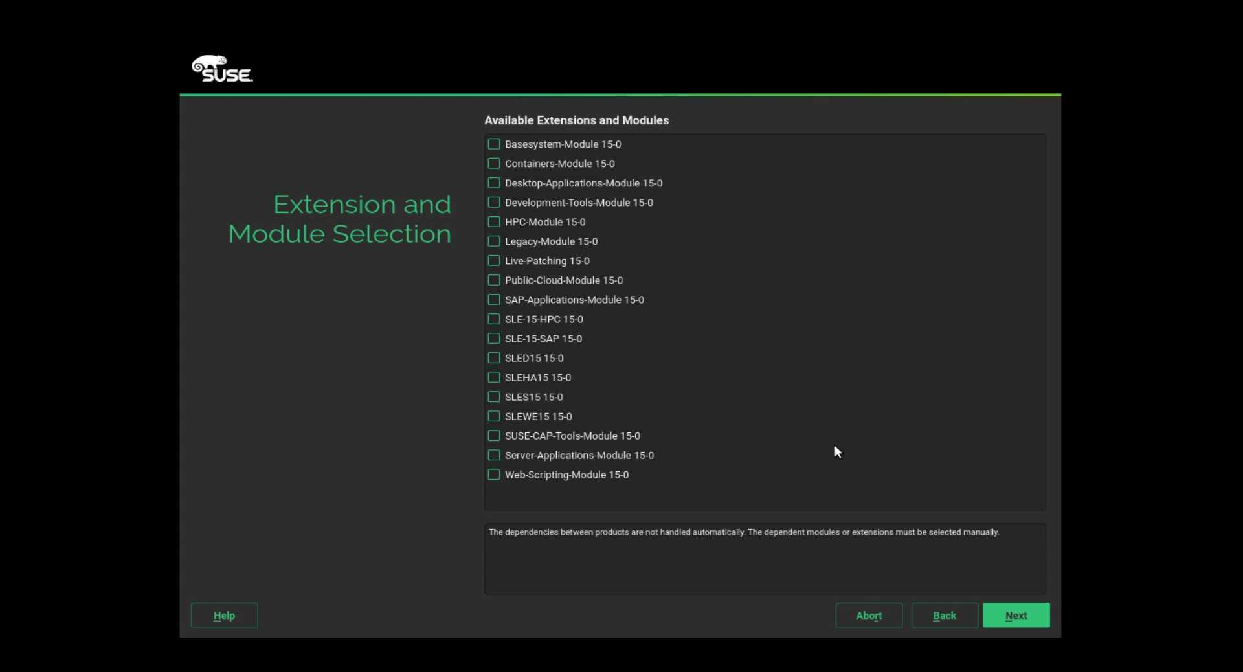Image resolution: width=1243 pixels, height=672 pixels.
Task: Enable the Basesystem-Module 15-0 checkbox
Action: 494,144
